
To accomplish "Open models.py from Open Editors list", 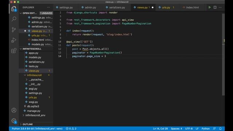I will coord(36,44).
